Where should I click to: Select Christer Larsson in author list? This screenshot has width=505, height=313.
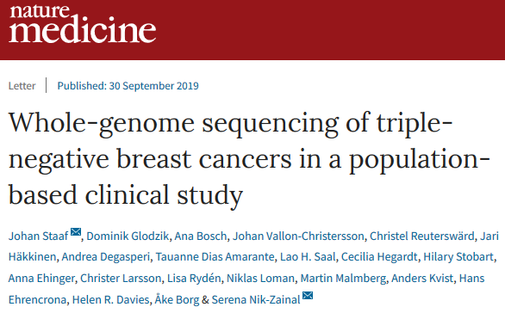pyautogui.click(x=121, y=279)
